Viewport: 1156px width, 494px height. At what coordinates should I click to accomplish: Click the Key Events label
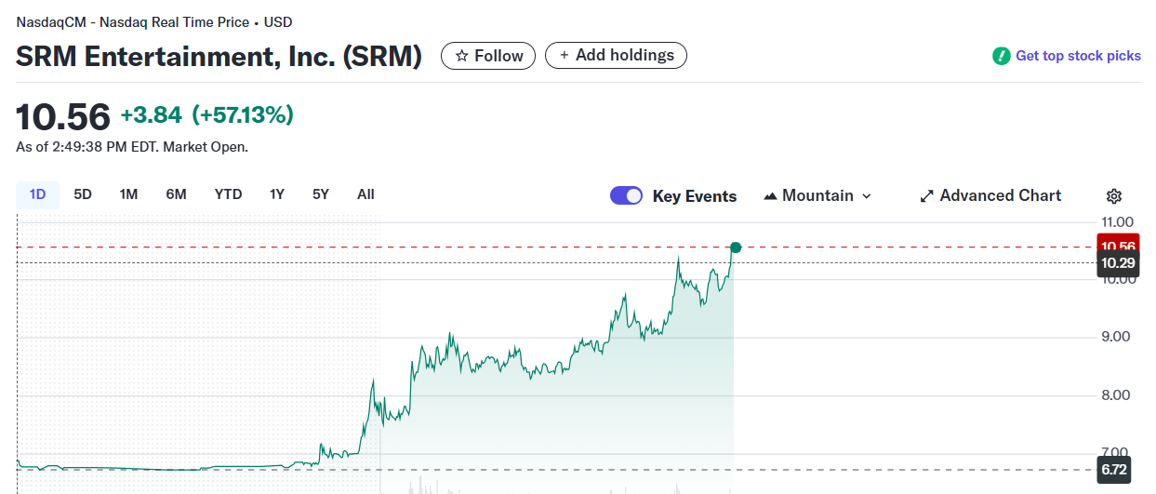[695, 196]
